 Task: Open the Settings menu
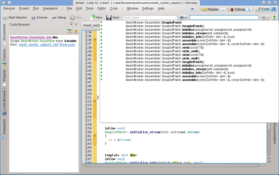148,8
